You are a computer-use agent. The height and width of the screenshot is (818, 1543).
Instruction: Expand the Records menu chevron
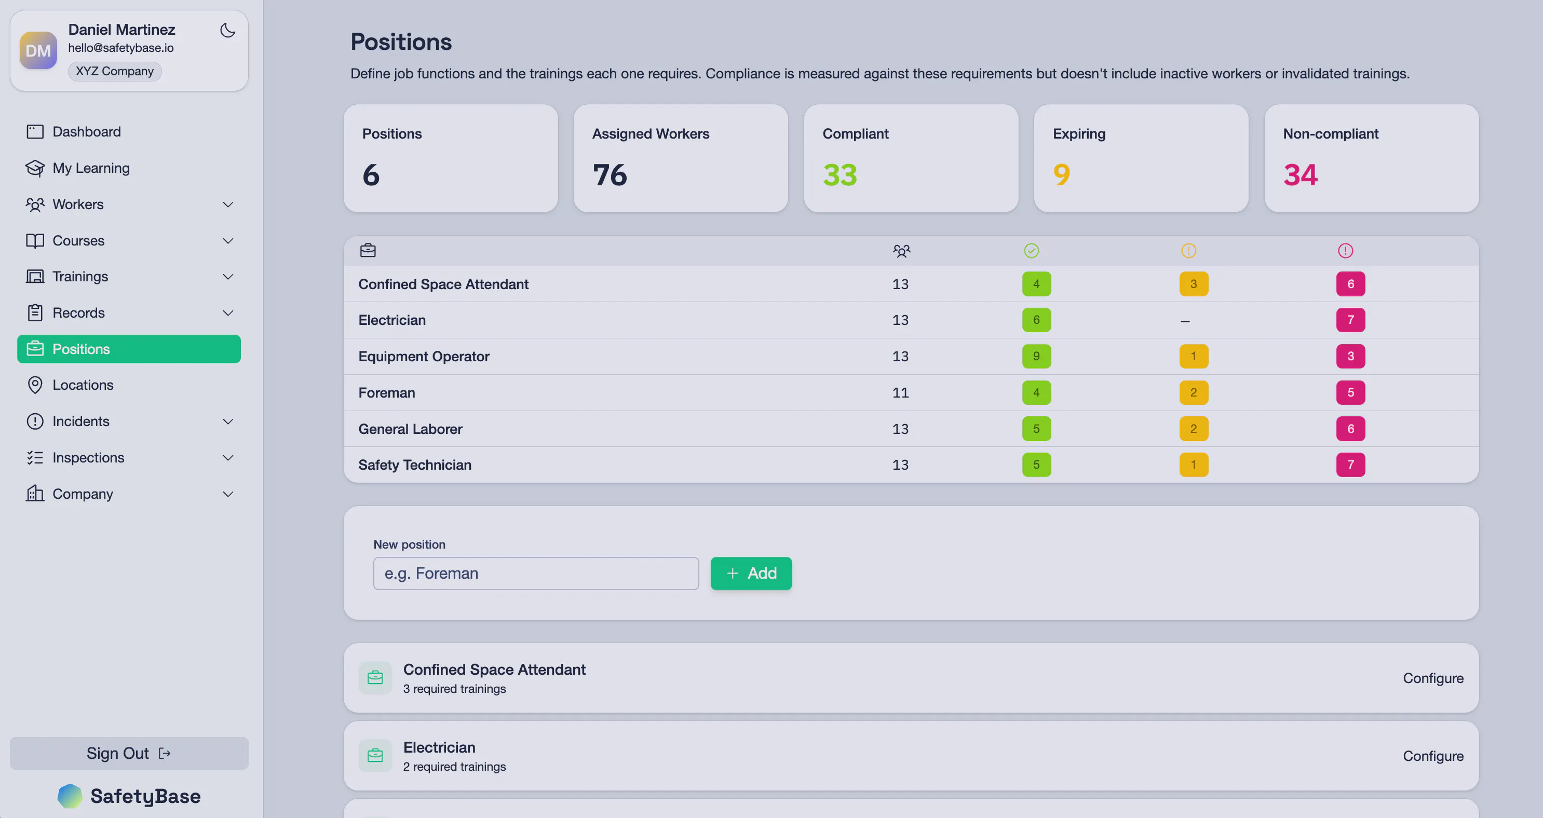pos(227,313)
